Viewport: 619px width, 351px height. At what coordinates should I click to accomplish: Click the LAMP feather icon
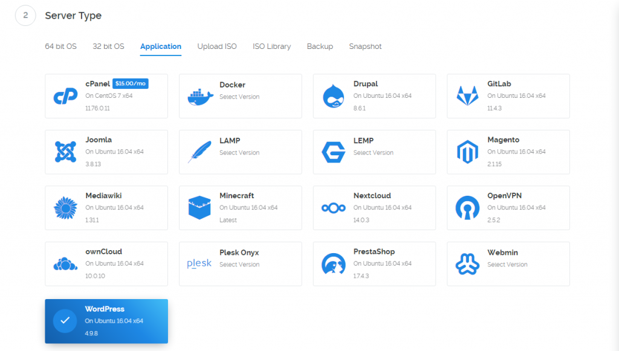pyautogui.click(x=199, y=152)
